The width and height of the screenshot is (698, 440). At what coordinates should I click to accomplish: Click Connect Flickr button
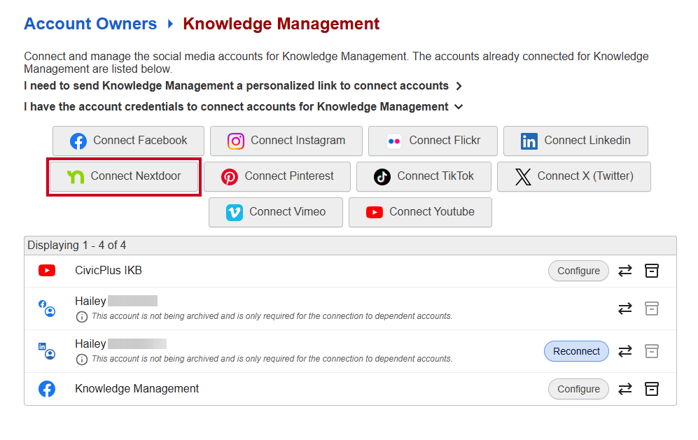(433, 141)
